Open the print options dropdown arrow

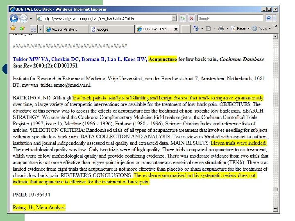(227, 29)
